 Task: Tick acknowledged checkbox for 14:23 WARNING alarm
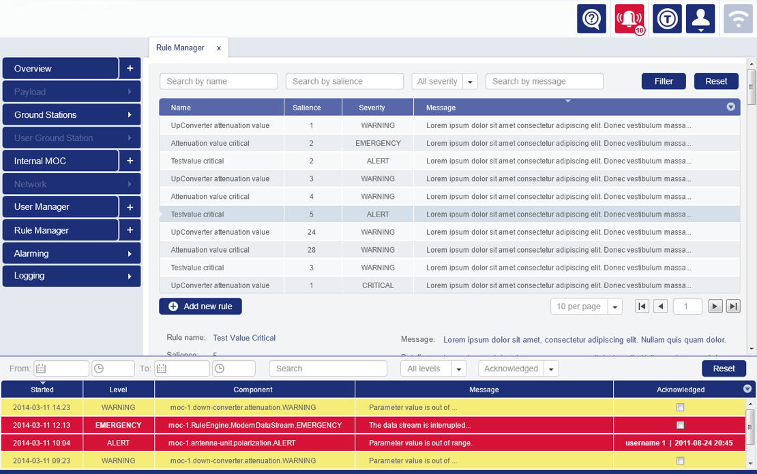(680, 407)
